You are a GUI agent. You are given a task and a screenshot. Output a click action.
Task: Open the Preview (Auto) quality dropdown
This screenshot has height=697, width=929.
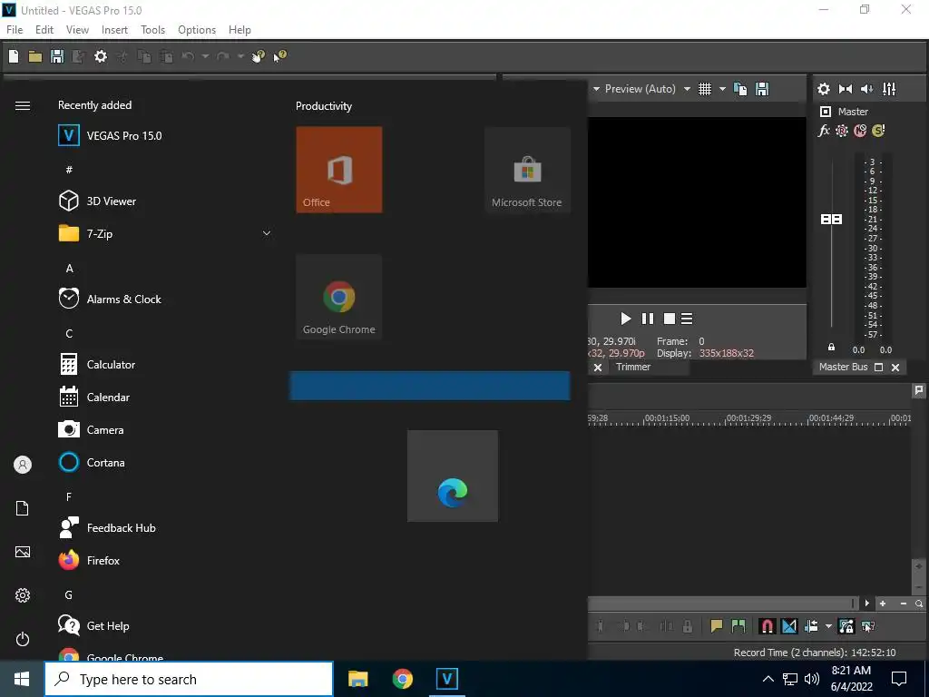click(x=687, y=89)
